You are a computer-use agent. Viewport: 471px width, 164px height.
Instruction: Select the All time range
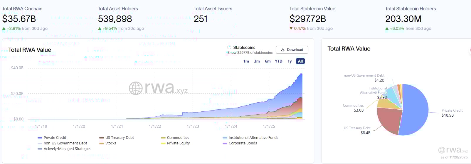pyautogui.click(x=300, y=61)
